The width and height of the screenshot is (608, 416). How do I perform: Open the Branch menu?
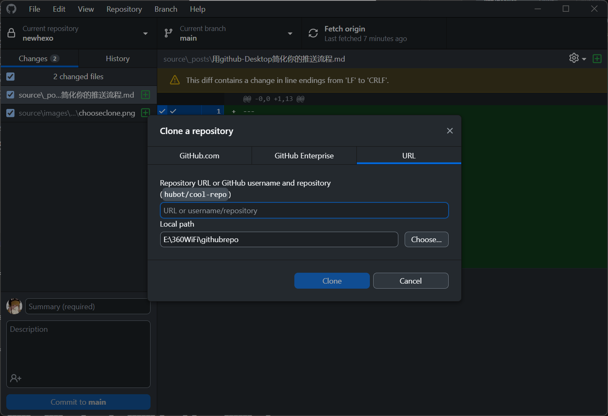pyautogui.click(x=166, y=9)
